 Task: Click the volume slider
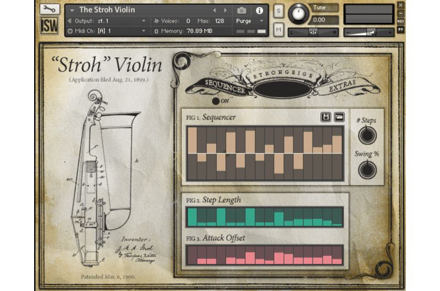(369, 32)
